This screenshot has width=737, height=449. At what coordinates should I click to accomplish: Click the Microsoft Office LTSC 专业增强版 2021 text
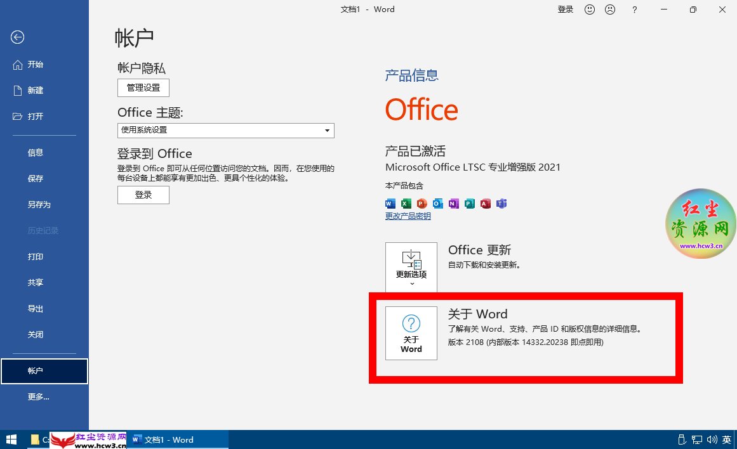tap(473, 167)
